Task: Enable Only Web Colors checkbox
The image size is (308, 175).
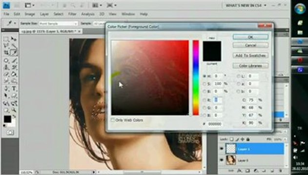Action: (x=113, y=120)
